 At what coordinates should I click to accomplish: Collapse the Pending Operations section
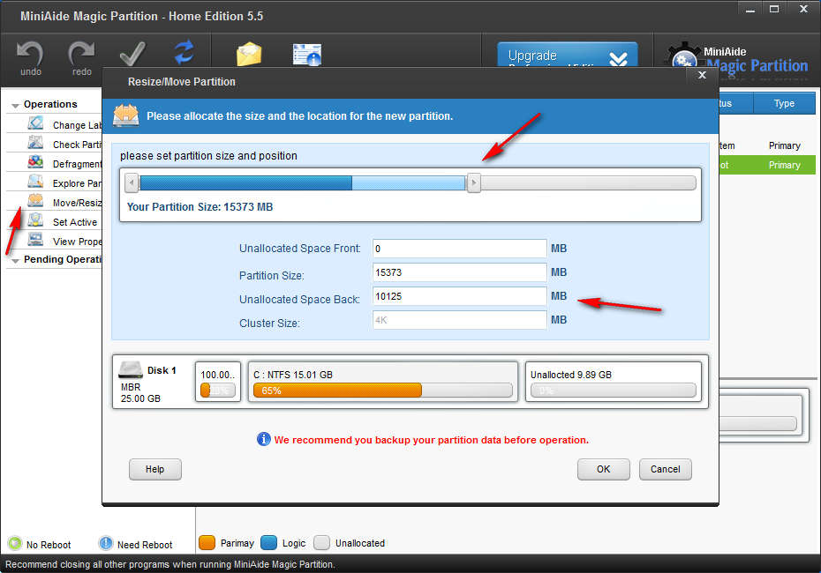tap(15, 260)
